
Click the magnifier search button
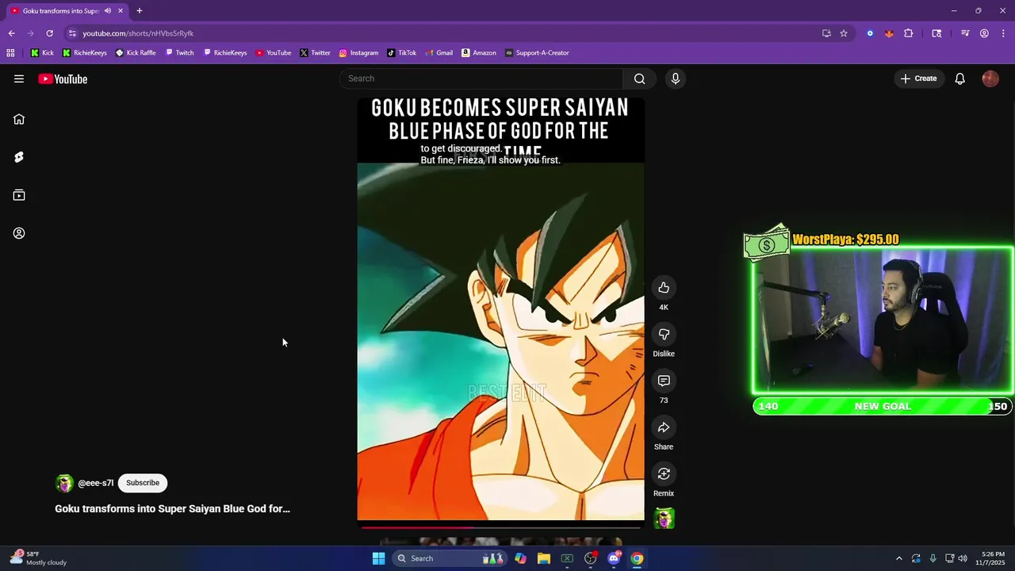[639, 79]
